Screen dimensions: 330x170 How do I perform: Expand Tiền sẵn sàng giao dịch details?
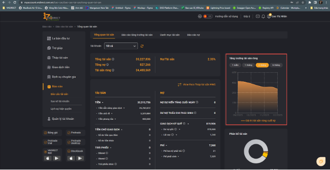coord(124,108)
